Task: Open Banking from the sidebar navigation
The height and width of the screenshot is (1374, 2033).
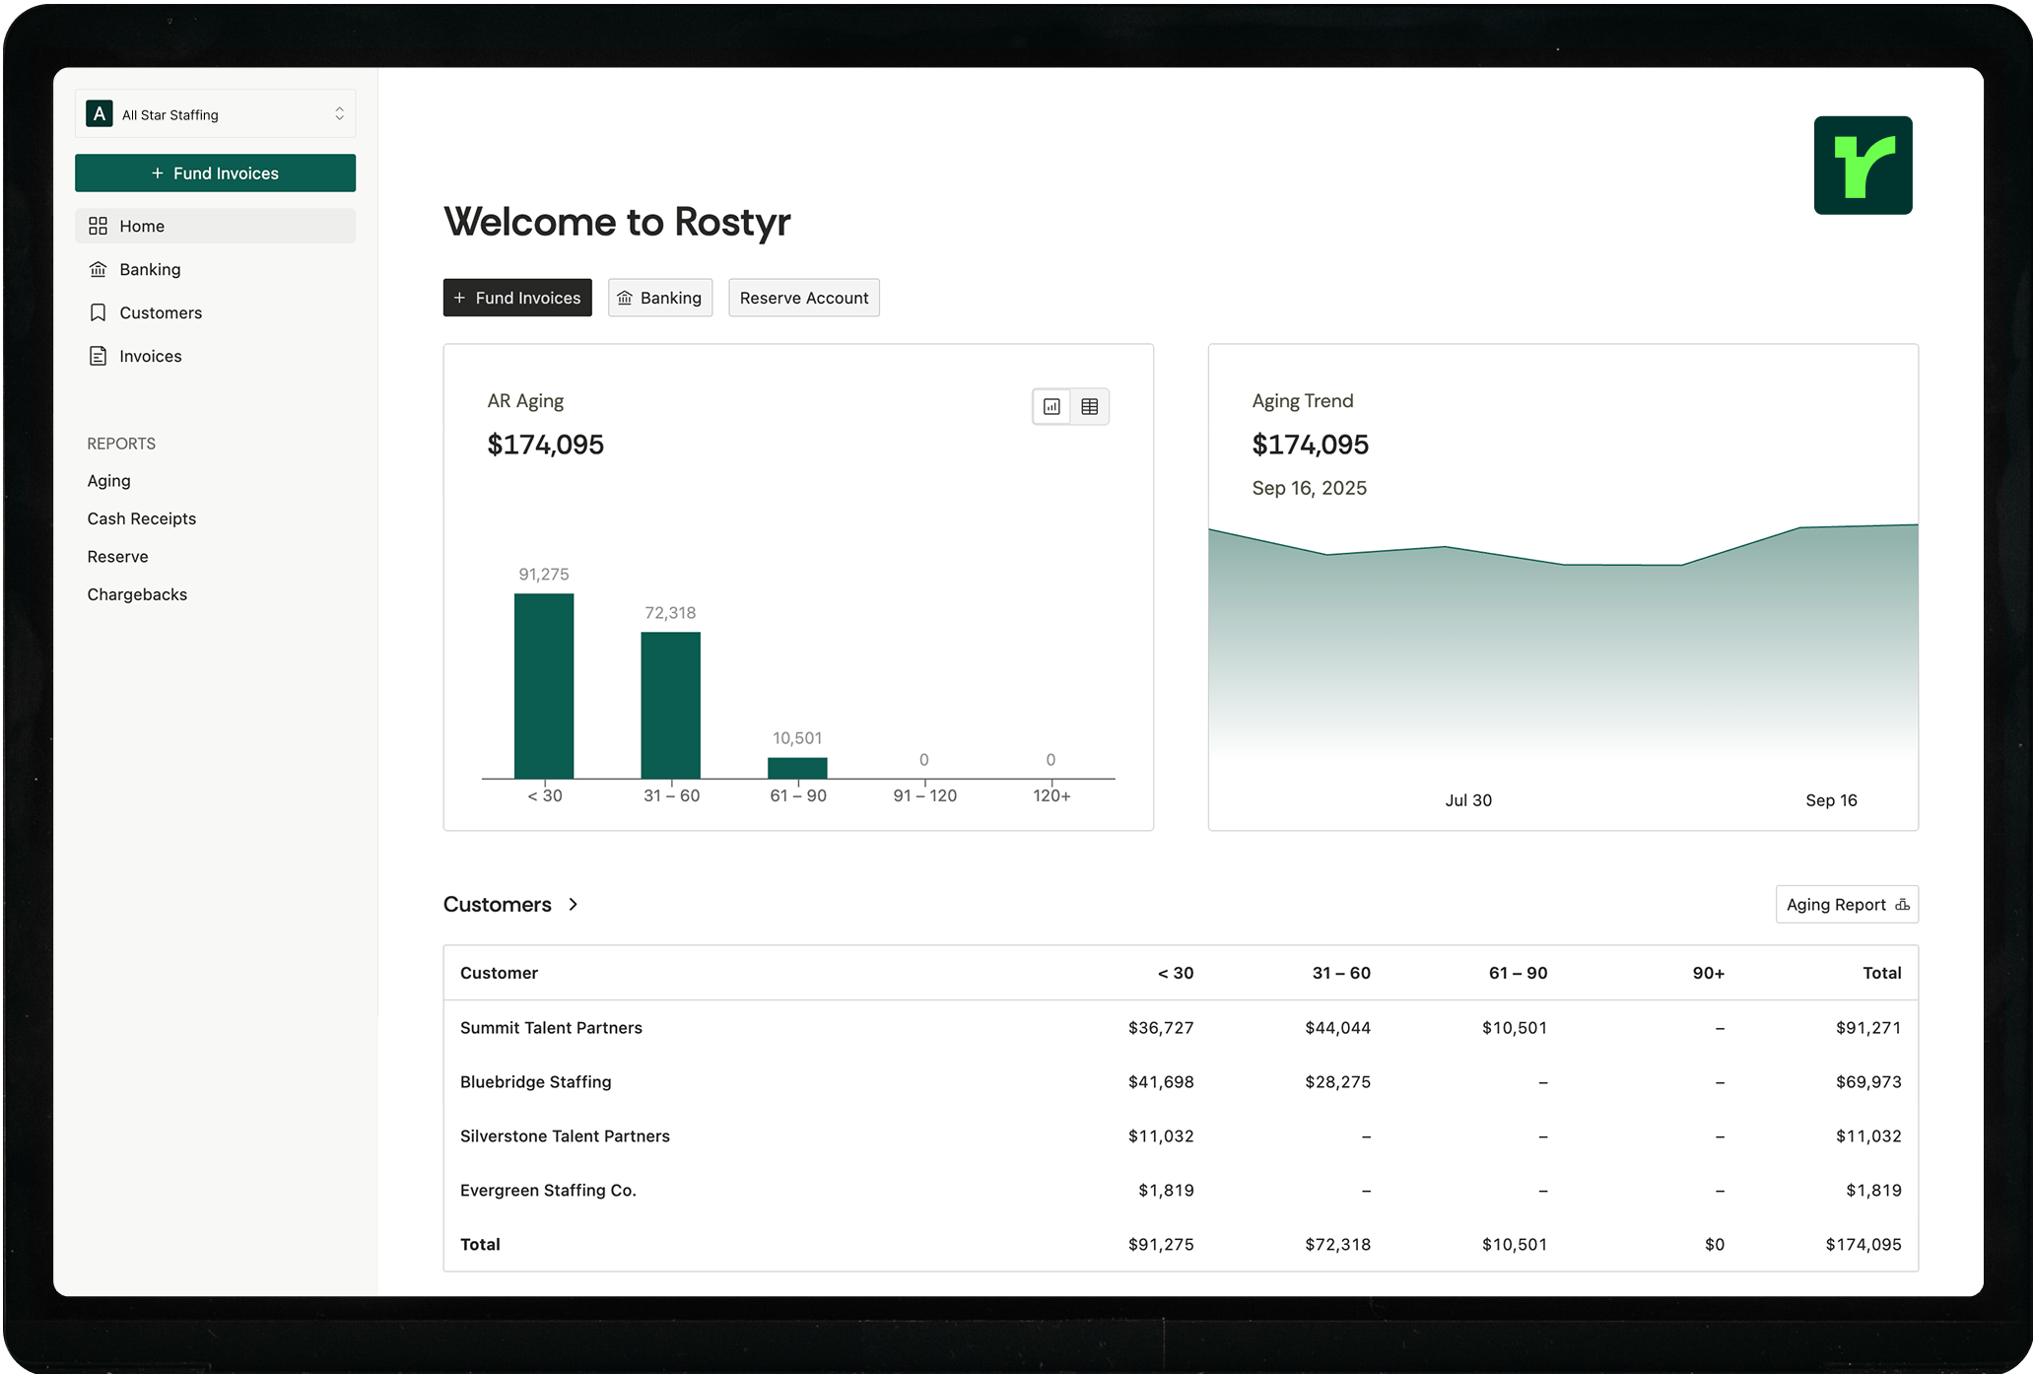Action: point(150,268)
